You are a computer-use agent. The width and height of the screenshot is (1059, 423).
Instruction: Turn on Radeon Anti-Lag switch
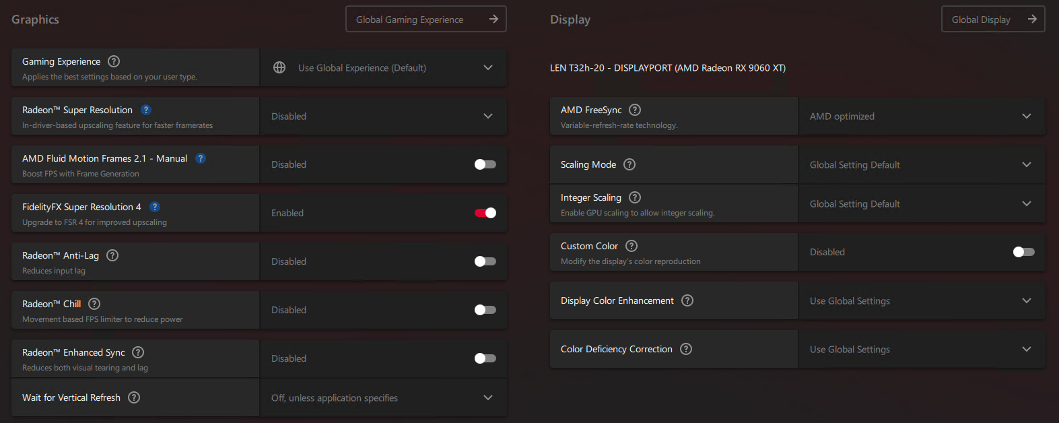coord(485,261)
